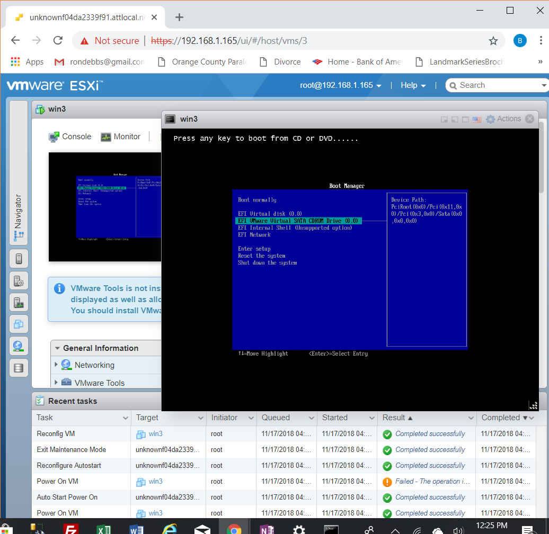Close the unknownf04da2339f91 browser tab
The height and width of the screenshot is (534, 549).
click(x=154, y=17)
